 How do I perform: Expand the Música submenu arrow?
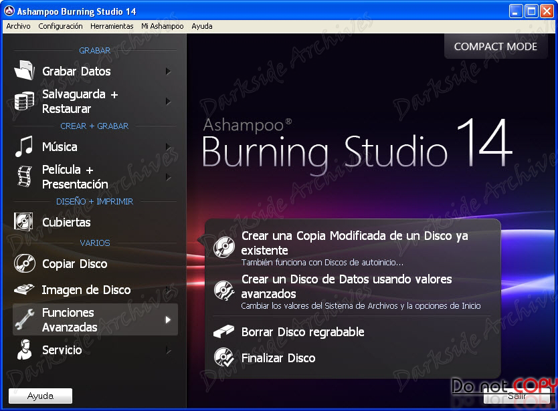pos(169,147)
